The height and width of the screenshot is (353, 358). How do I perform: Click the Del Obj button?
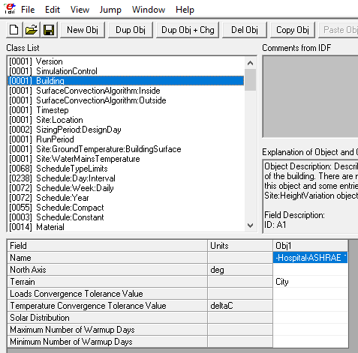(x=245, y=30)
